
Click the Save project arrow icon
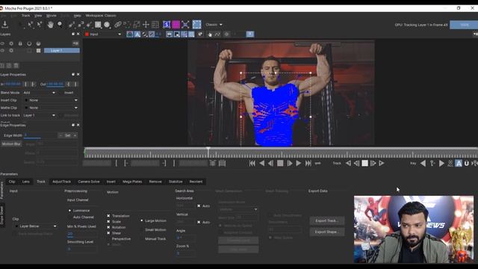[x=5, y=25]
